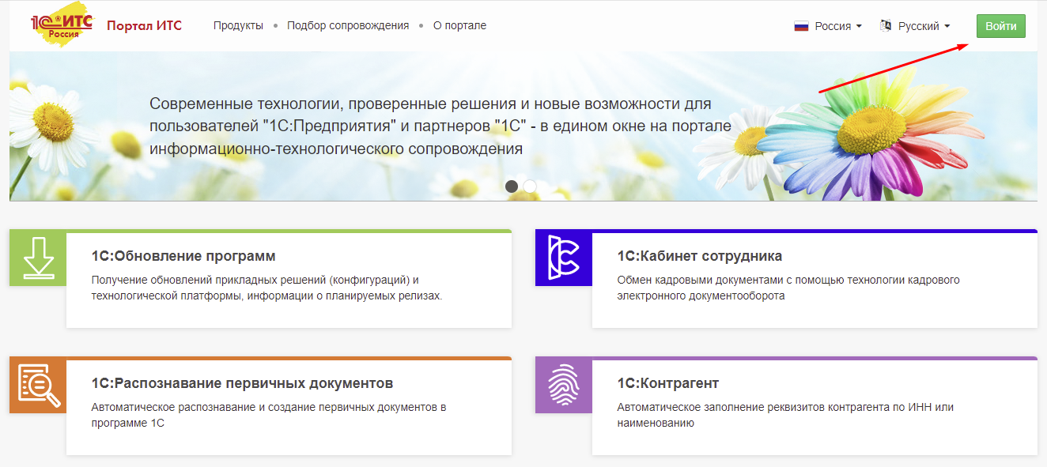Open 1С:Обновление программ heading link
Image resolution: width=1047 pixels, height=467 pixels.
[x=183, y=256]
